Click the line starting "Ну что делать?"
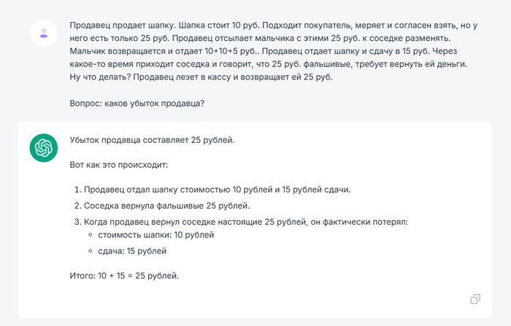511x326 pixels. coord(201,77)
